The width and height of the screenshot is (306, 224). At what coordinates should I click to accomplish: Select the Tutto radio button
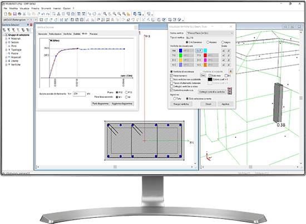point(175,98)
